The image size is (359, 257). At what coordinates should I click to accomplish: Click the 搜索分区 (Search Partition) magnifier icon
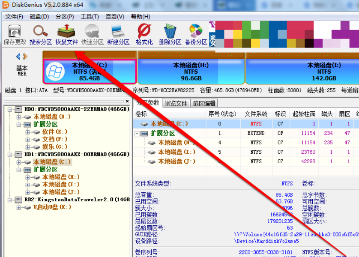pyautogui.click(x=41, y=34)
